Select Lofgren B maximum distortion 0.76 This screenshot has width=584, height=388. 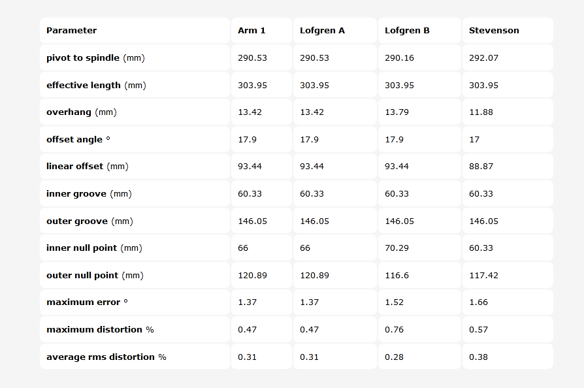(394, 330)
